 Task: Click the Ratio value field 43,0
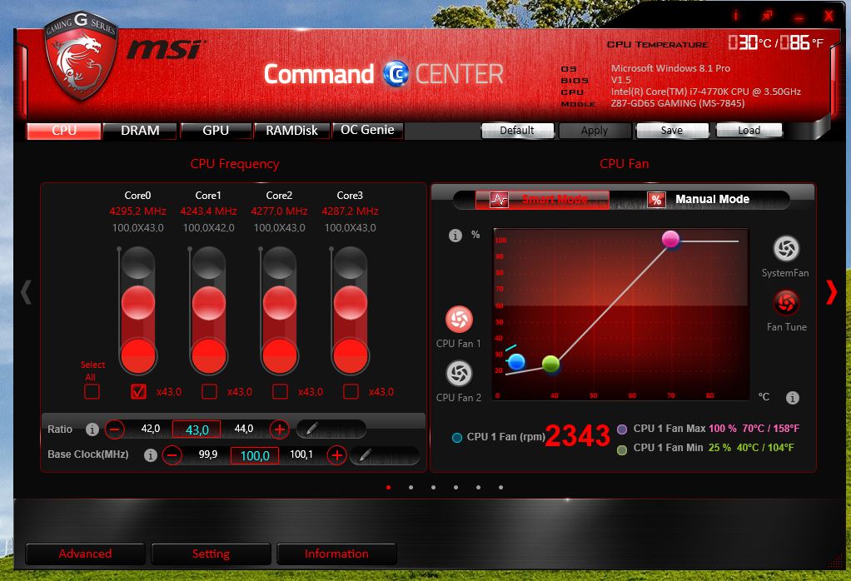click(x=197, y=430)
